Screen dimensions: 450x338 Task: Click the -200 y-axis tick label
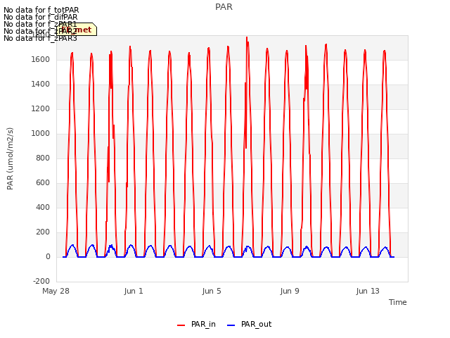click(x=41, y=281)
